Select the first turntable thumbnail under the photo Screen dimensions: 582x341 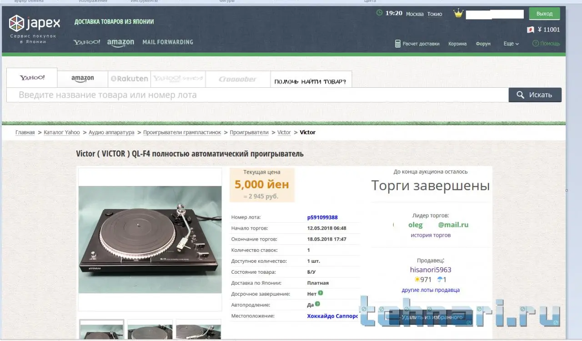[102, 330]
